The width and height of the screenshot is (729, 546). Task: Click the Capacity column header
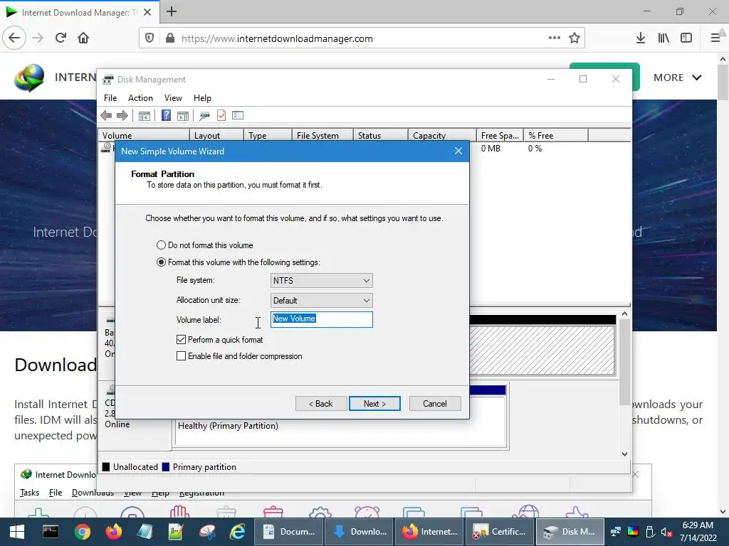442,136
